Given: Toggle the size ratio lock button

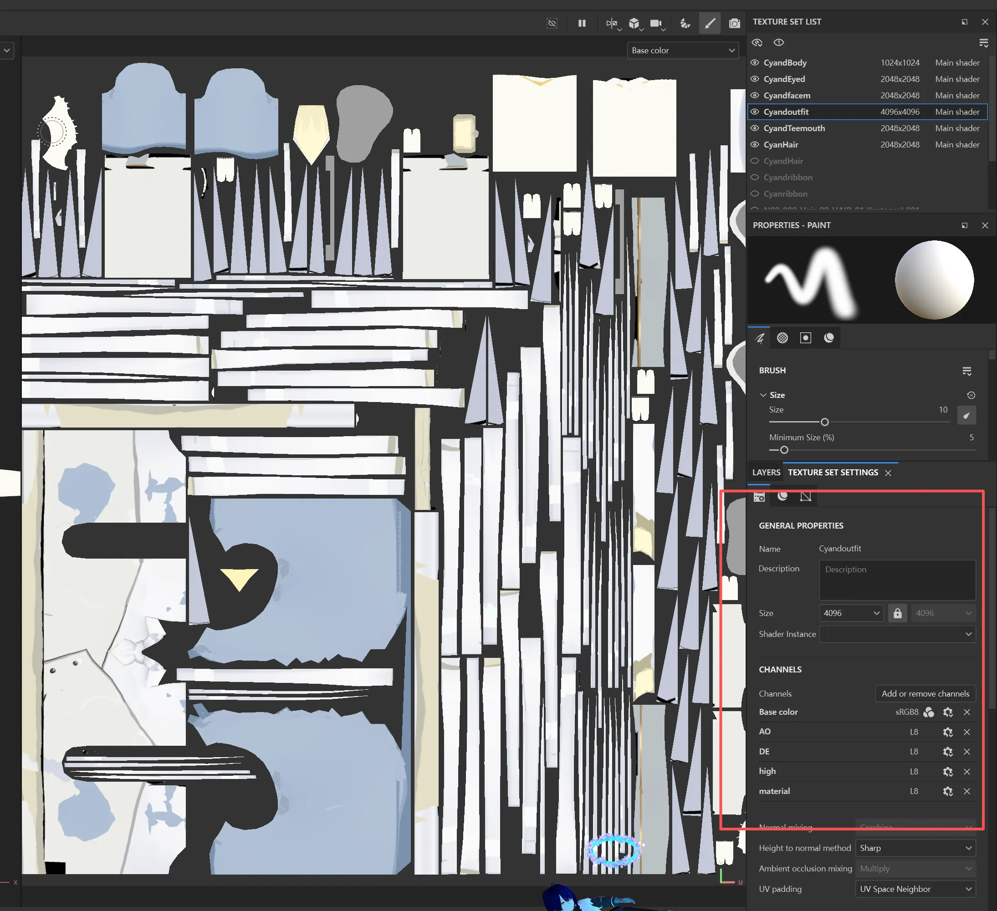Looking at the screenshot, I should (898, 613).
